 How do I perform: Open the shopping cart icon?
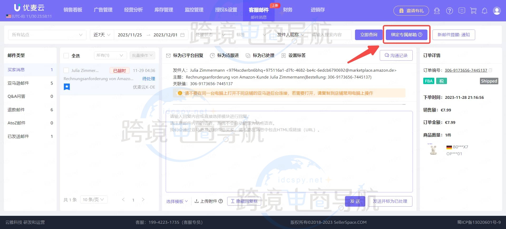473,11
